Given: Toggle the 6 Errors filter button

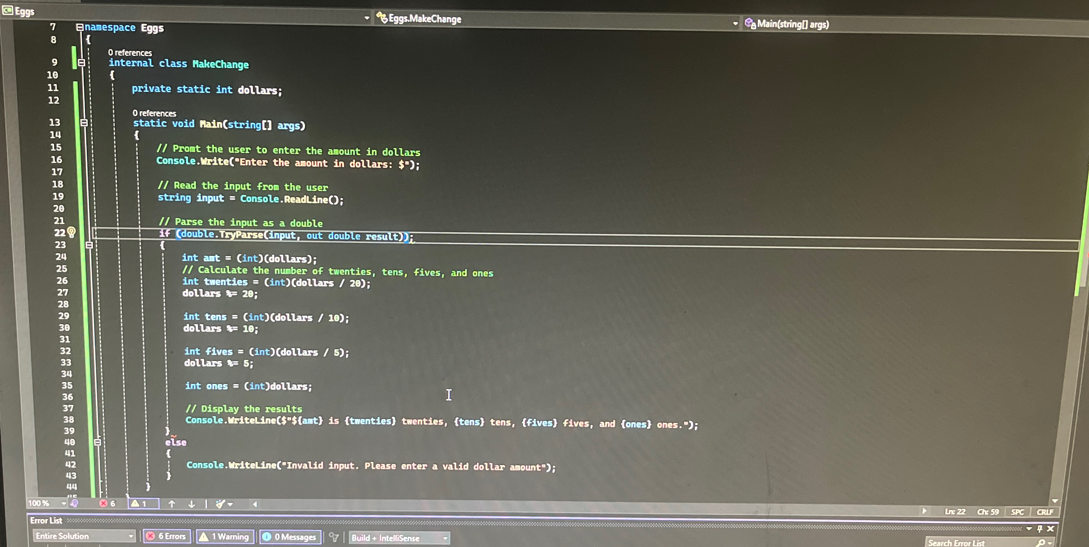Looking at the screenshot, I should click(x=167, y=536).
